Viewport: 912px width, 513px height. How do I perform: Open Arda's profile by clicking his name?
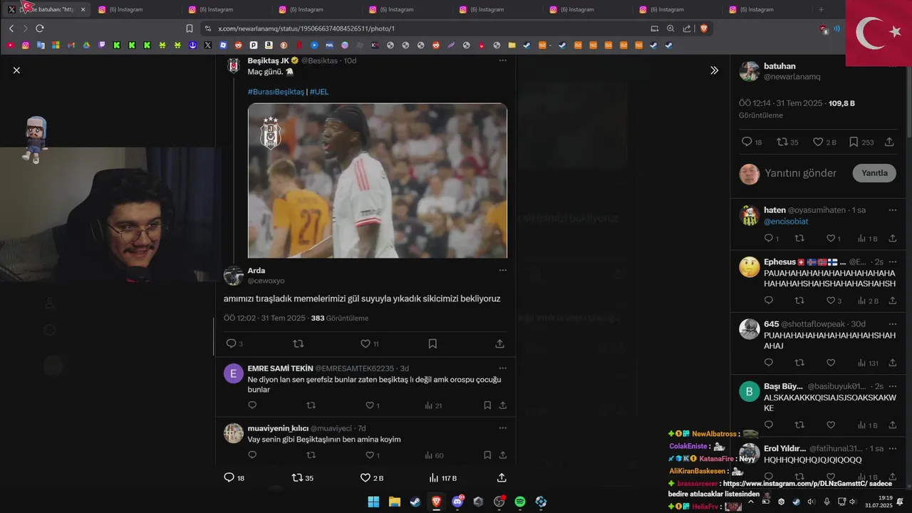point(256,271)
